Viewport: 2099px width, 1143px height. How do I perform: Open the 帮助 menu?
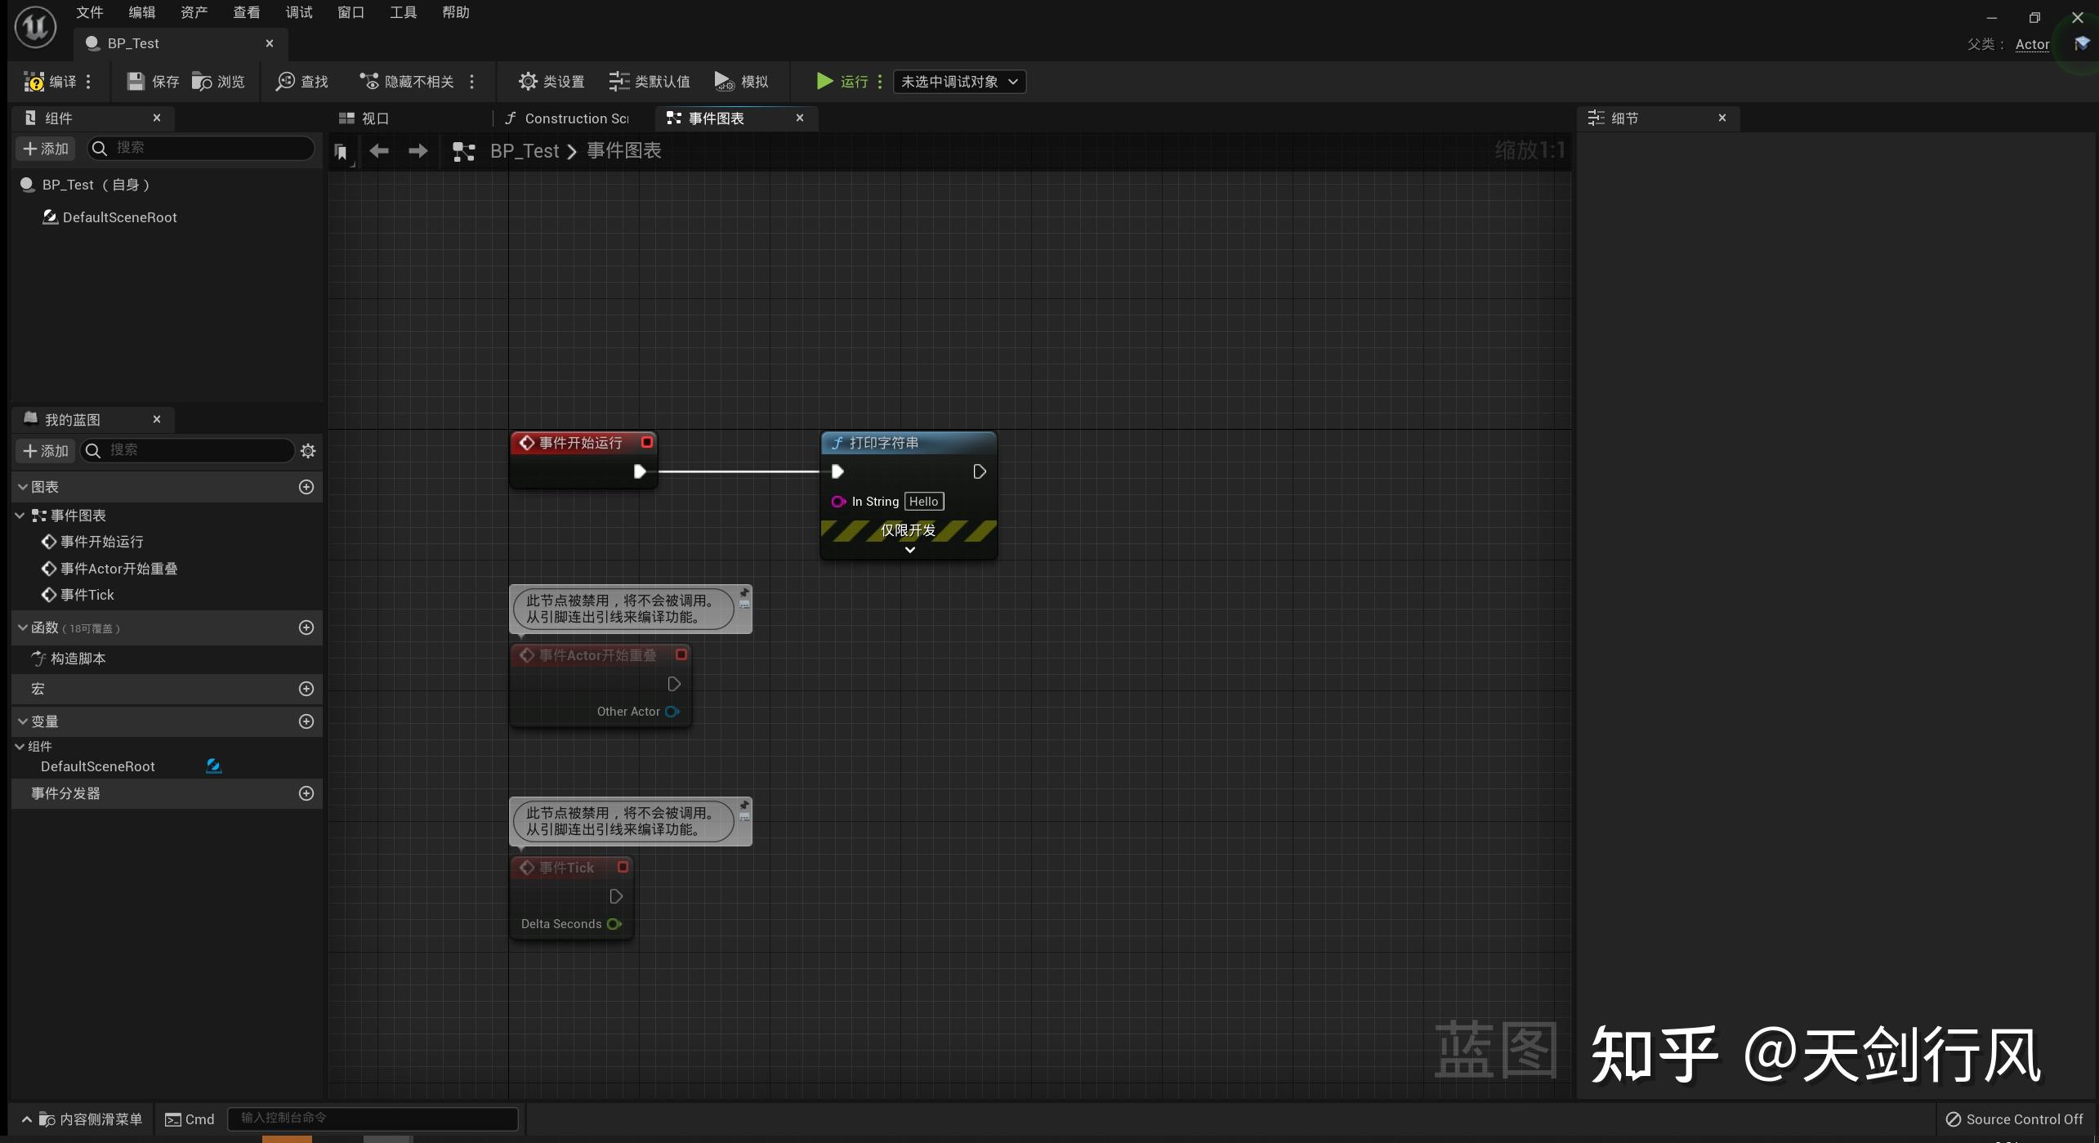[456, 12]
